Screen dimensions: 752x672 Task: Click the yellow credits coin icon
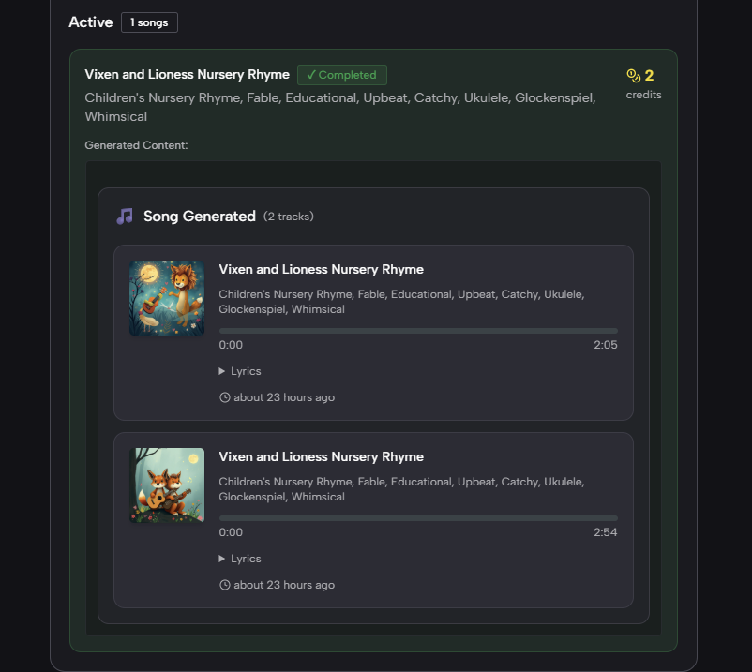click(x=633, y=76)
